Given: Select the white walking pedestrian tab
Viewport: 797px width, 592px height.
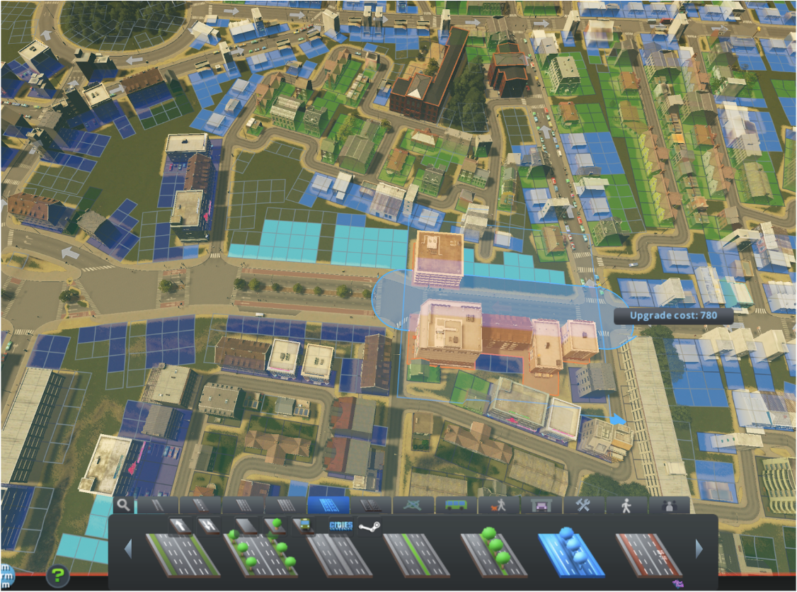Looking at the screenshot, I should tap(626, 506).
